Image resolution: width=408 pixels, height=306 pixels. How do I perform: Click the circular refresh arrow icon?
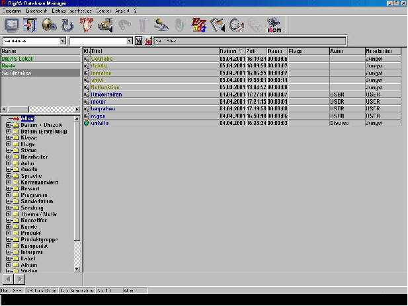coord(67,25)
